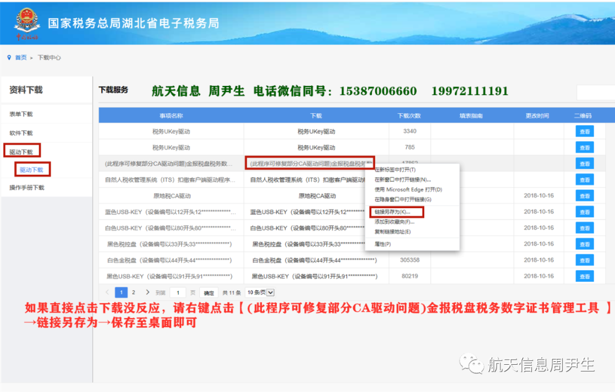Click the 更改时间 column header
615x392 pixels.
pyautogui.click(x=538, y=115)
